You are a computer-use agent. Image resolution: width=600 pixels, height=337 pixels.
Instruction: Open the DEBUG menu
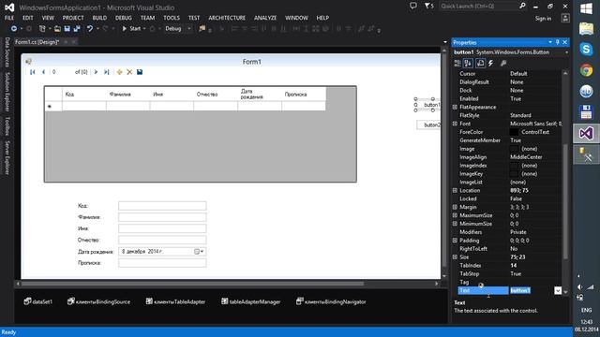pos(123,18)
